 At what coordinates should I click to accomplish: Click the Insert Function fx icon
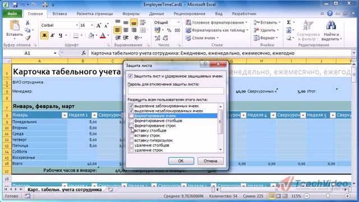coord(84,53)
